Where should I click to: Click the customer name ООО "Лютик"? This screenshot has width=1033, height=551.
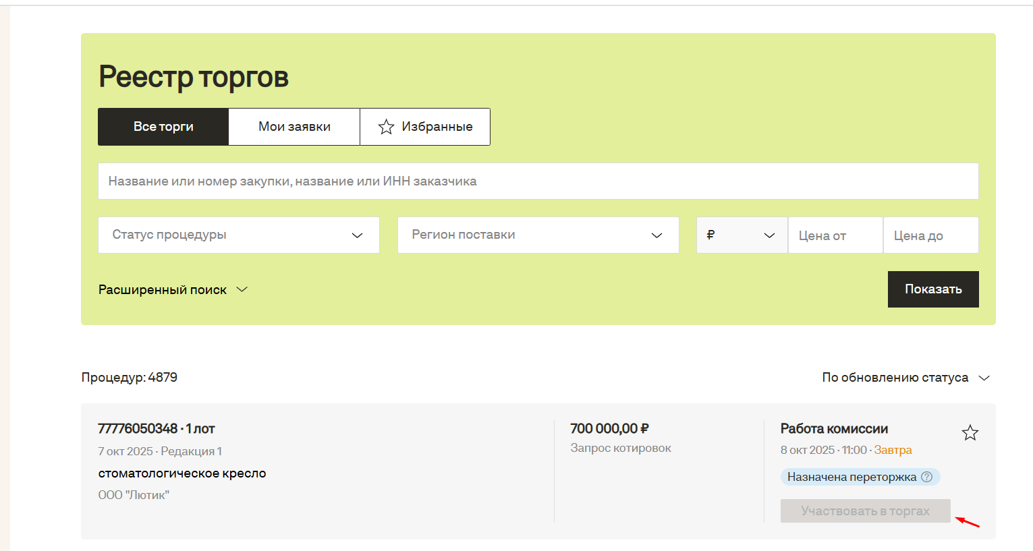pyautogui.click(x=134, y=495)
